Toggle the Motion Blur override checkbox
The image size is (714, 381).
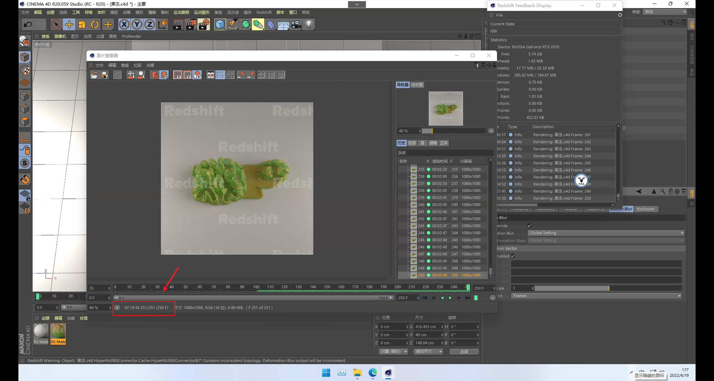tap(529, 225)
